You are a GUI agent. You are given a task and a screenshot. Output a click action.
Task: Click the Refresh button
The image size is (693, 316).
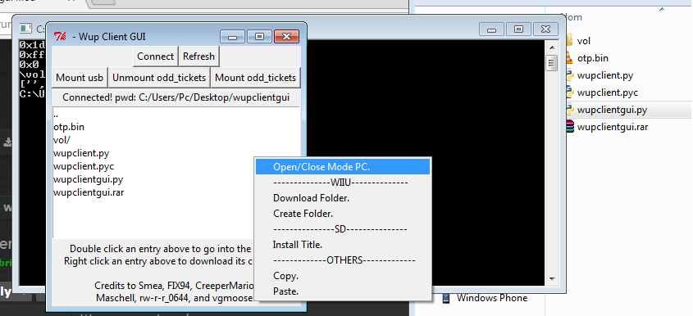pyautogui.click(x=199, y=56)
